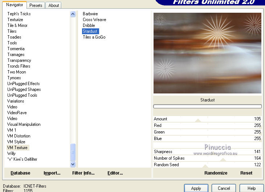The width and height of the screenshot is (265, 192).
Task: Open the About tab
Action: pyautogui.click(x=54, y=5)
